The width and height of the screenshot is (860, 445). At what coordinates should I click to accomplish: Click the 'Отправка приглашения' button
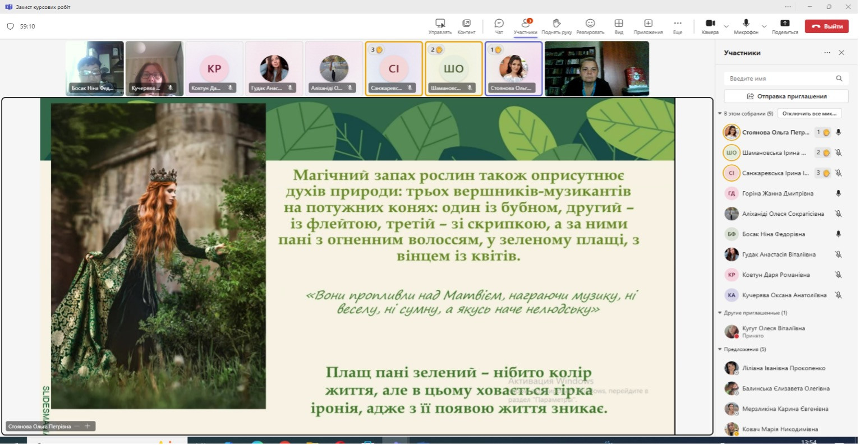tap(786, 96)
